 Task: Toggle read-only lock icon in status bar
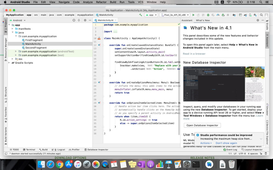[x=261, y=154]
